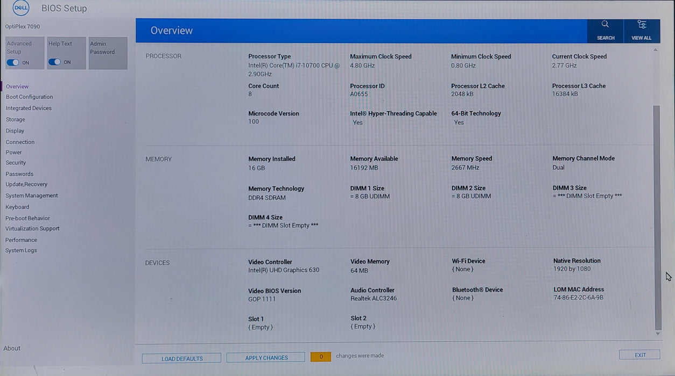Open Keyboard settings
Image resolution: width=675 pixels, height=376 pixels.
[x=17, y=207]
